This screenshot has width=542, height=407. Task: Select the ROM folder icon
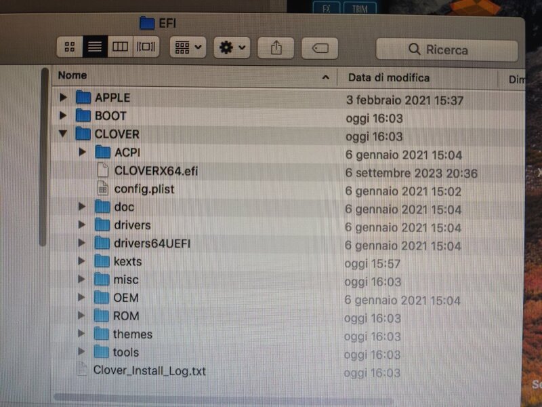(x=101, y=315)
